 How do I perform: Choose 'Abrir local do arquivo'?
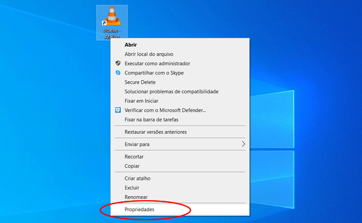point(149,54)
